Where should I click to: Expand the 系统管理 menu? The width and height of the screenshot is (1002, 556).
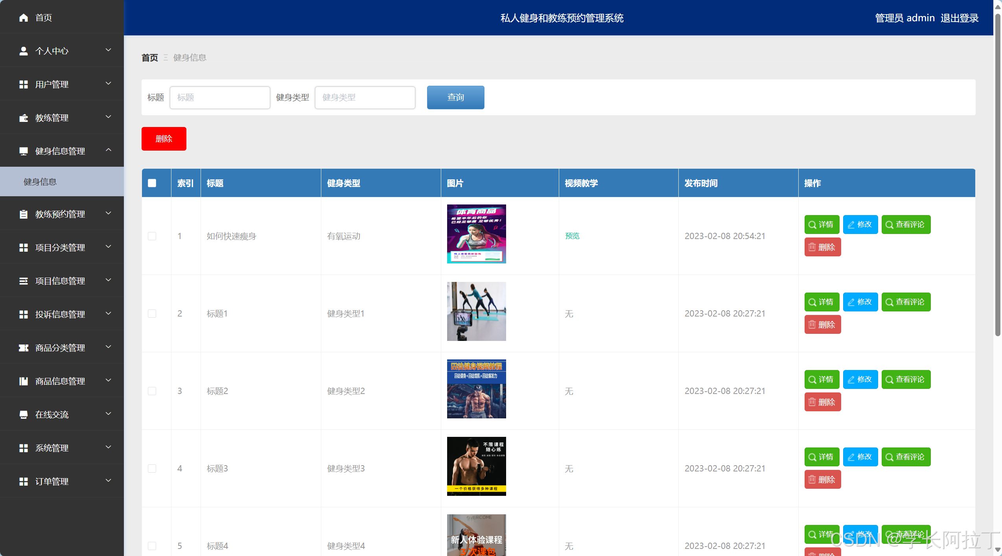[x=62, y=447]
